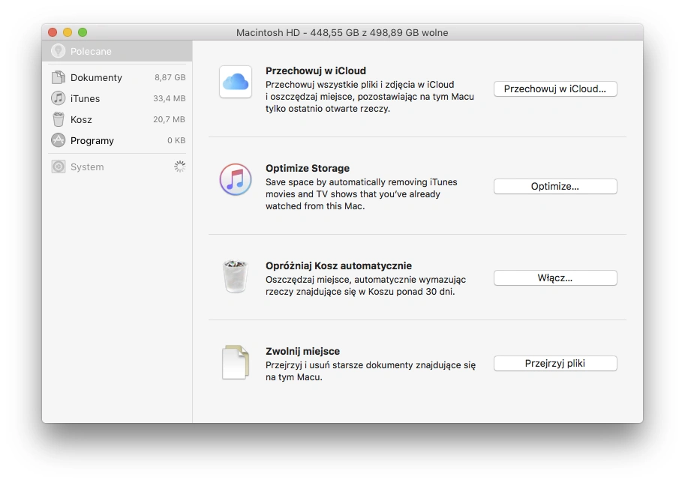This screenshot has width=685, height=483.
Task: Click the Przechowuj w iCloud heading
Action: (x=316, y=70)
